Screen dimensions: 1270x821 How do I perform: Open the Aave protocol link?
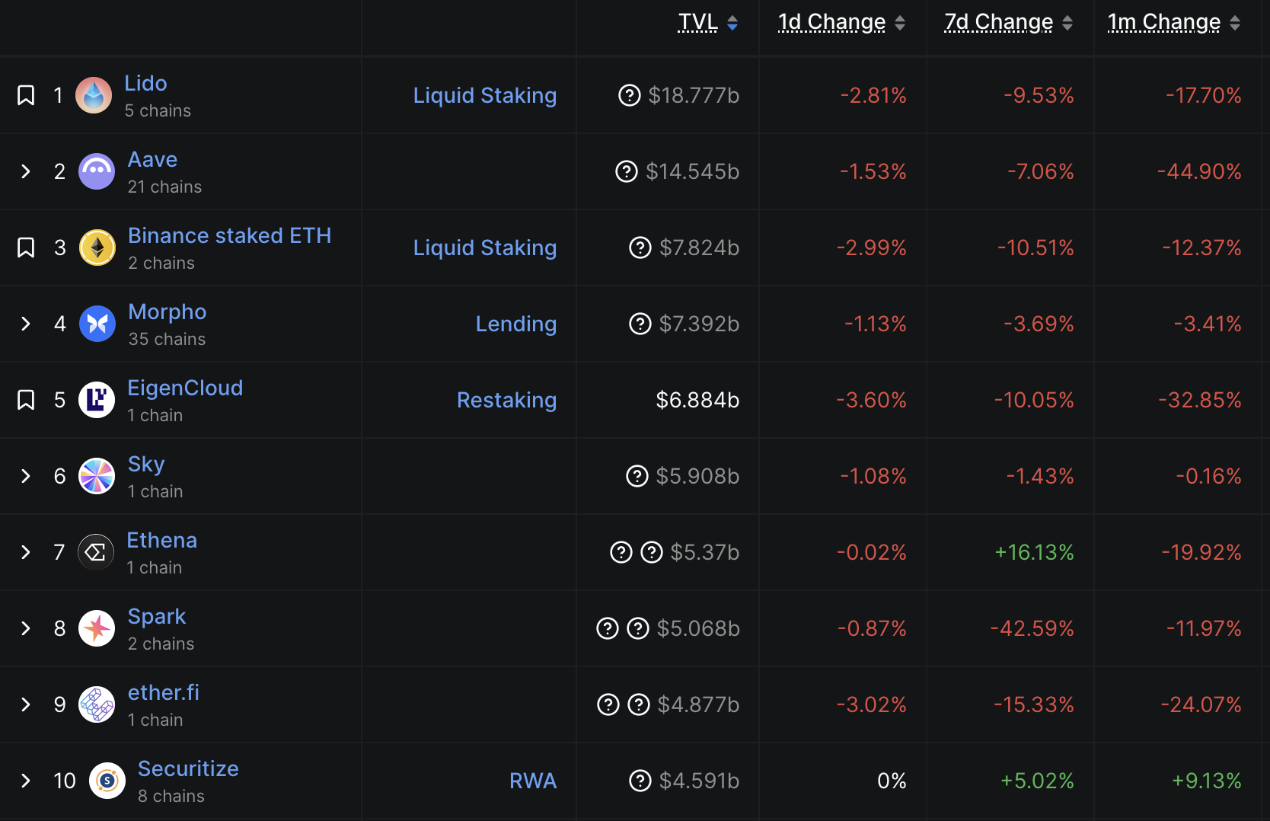[x=152, y=159]
